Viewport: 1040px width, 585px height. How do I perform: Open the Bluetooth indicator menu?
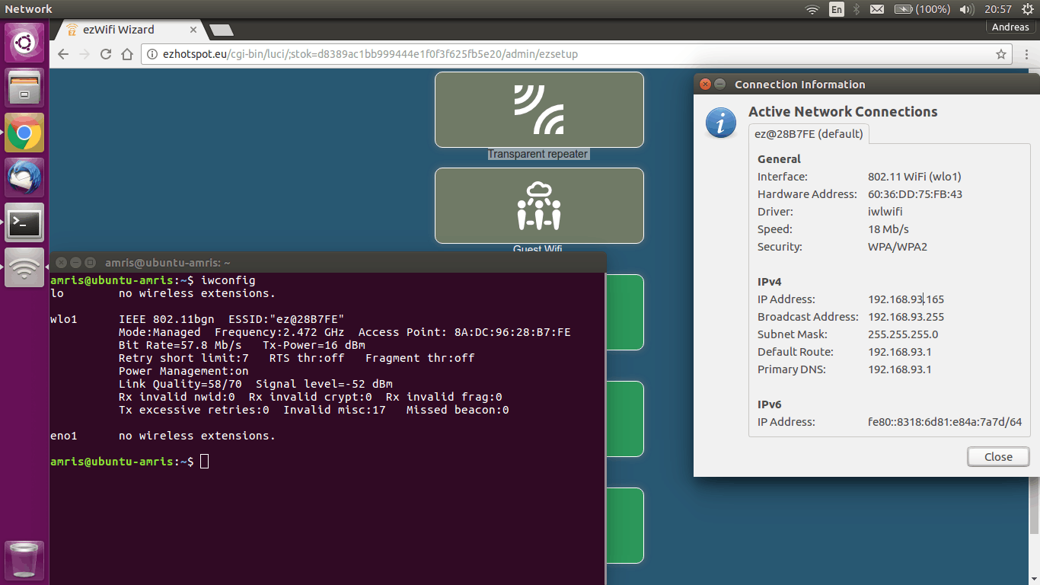click(x=856, y=9)
